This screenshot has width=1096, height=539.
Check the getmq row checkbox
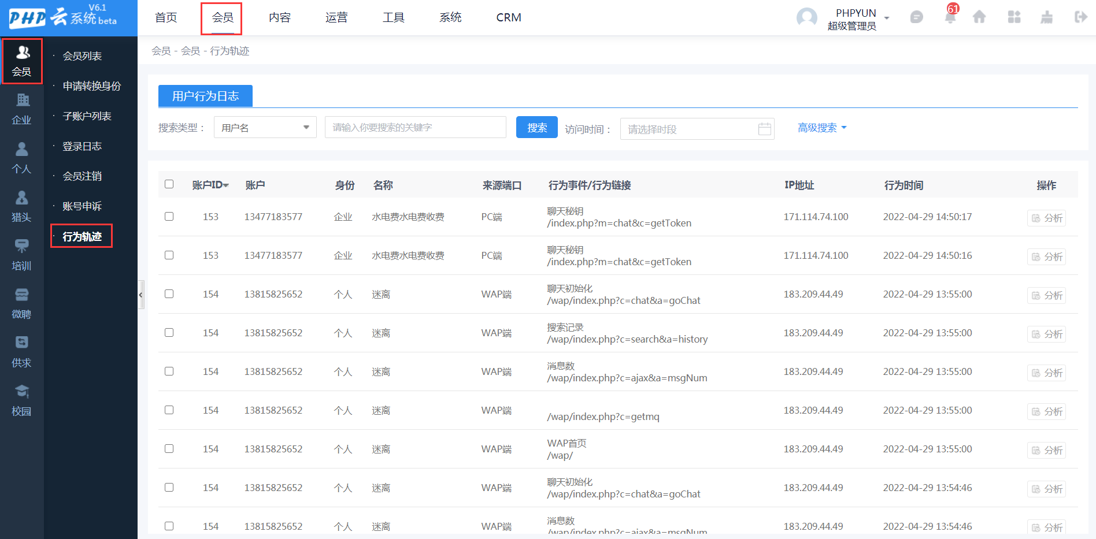(169, 410)
